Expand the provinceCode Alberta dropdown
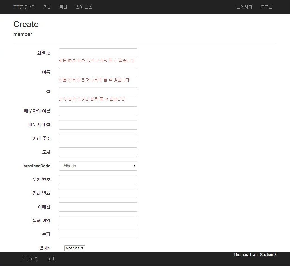 [98, 166]
